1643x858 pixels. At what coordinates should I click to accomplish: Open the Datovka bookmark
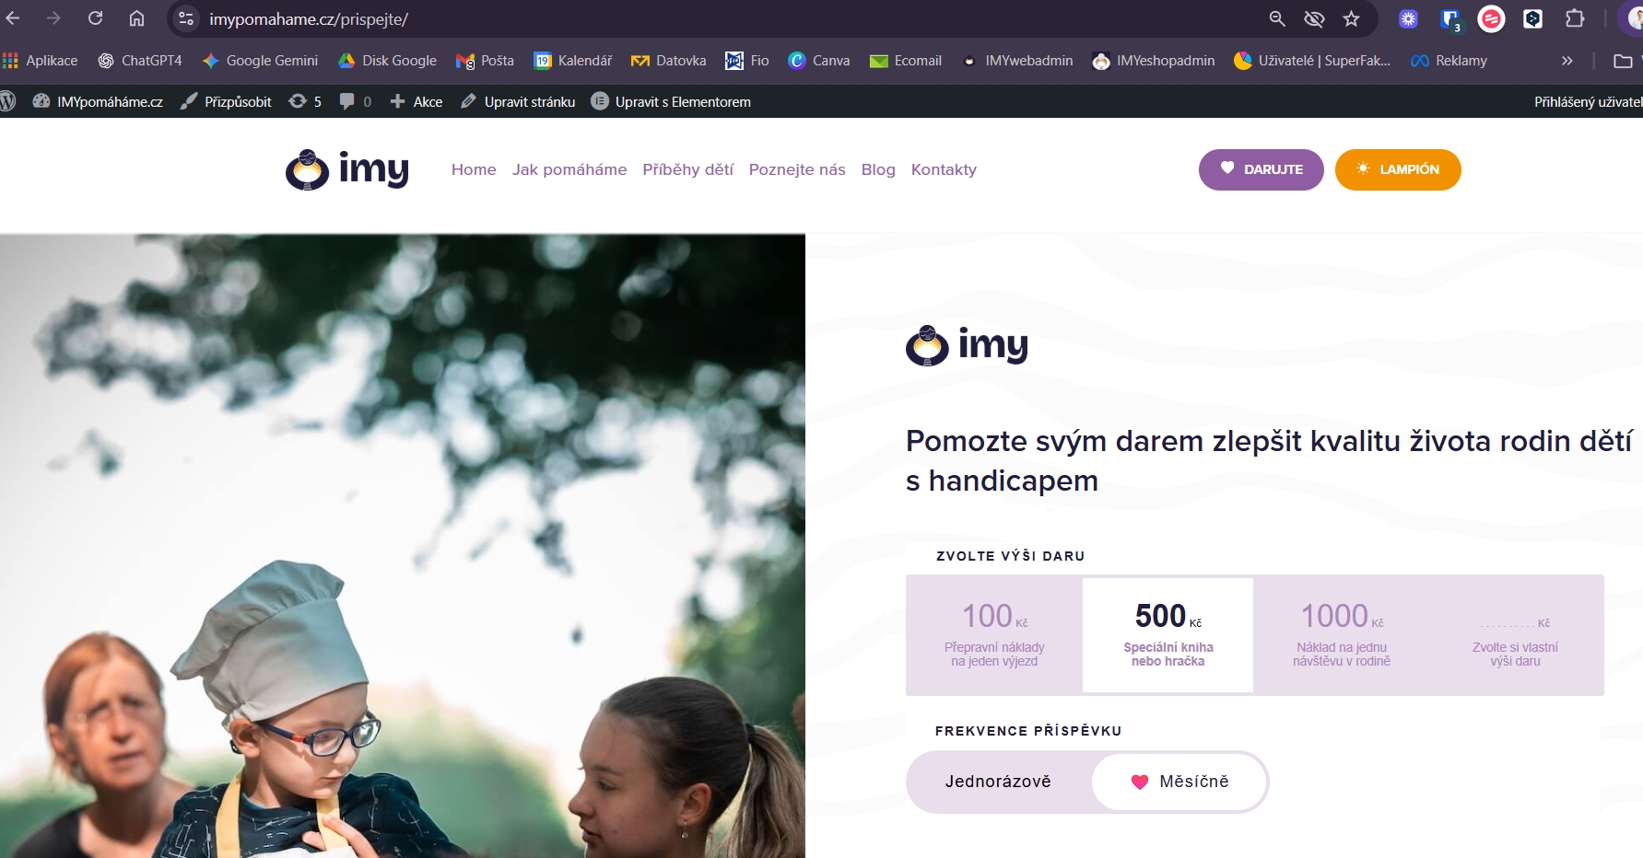[x=668, y=61]
